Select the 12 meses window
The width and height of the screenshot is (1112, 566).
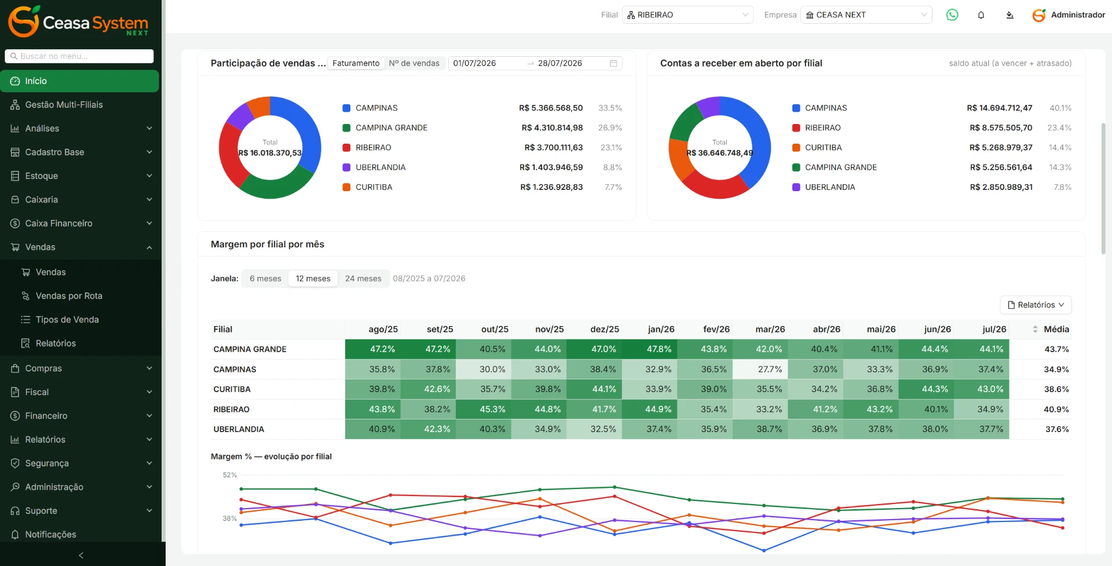[x=313, y=279]
